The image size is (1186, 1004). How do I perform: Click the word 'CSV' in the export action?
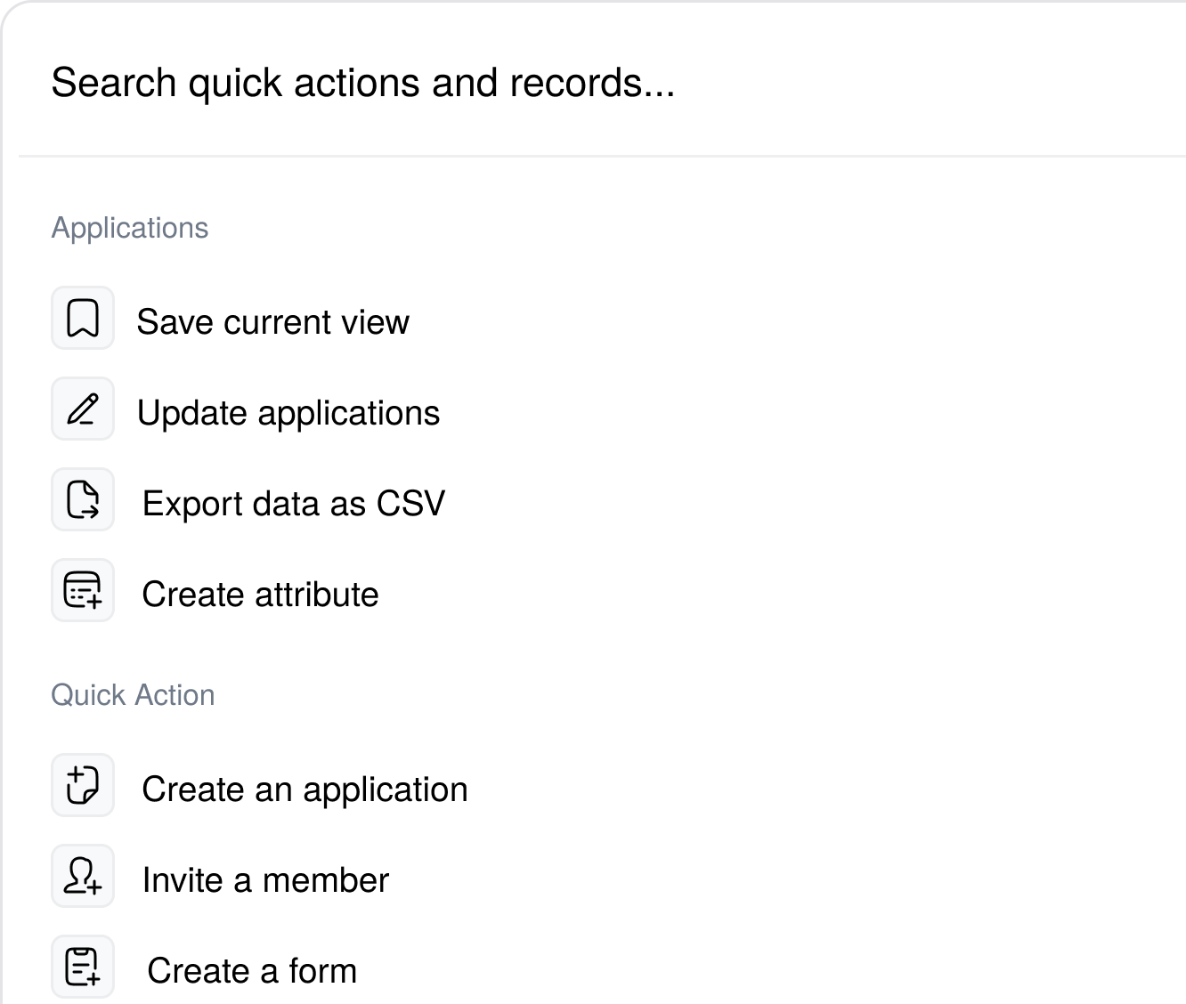(410, 504)
